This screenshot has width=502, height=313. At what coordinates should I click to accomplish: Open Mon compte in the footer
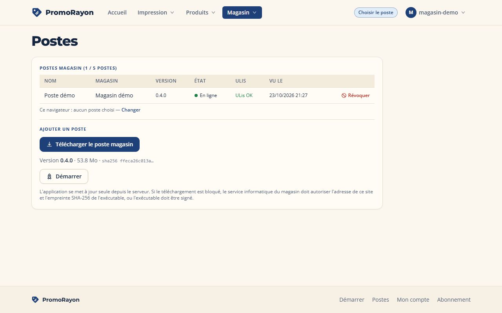413,300
